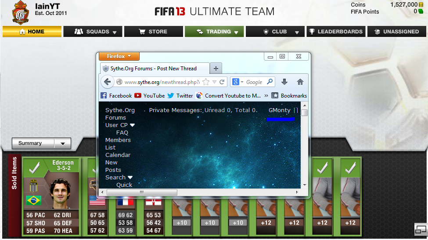
Task: Select the Ederson player card
Action: 52,196
